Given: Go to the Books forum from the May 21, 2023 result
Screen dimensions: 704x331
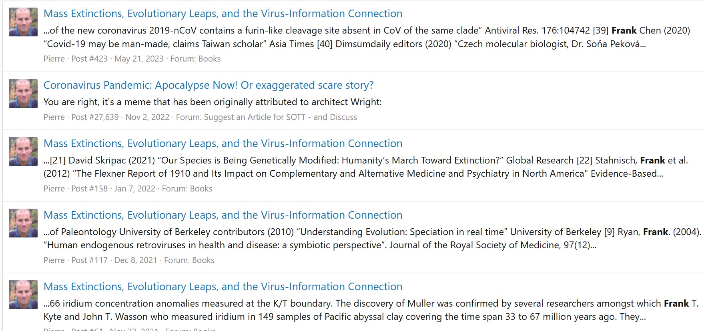Looking at the screenshot, I should tap(209, 59).
